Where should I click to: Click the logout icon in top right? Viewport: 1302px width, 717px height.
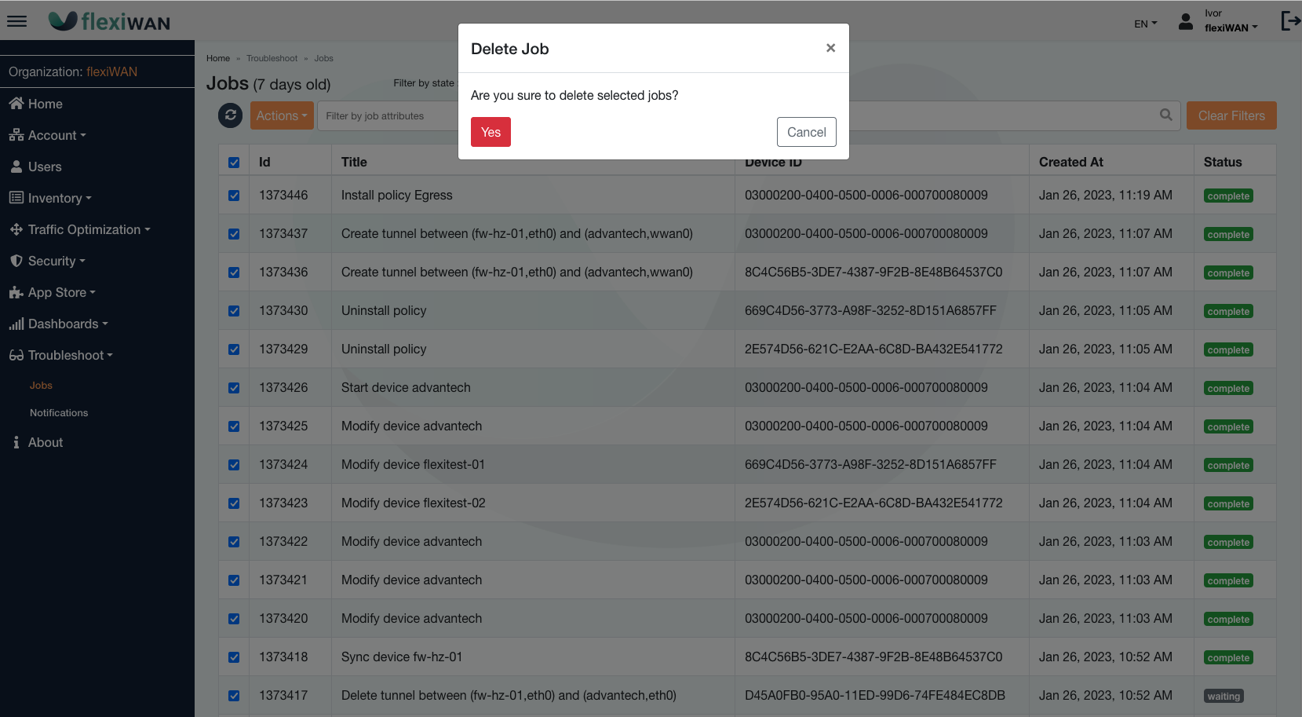click(1289, 21)
